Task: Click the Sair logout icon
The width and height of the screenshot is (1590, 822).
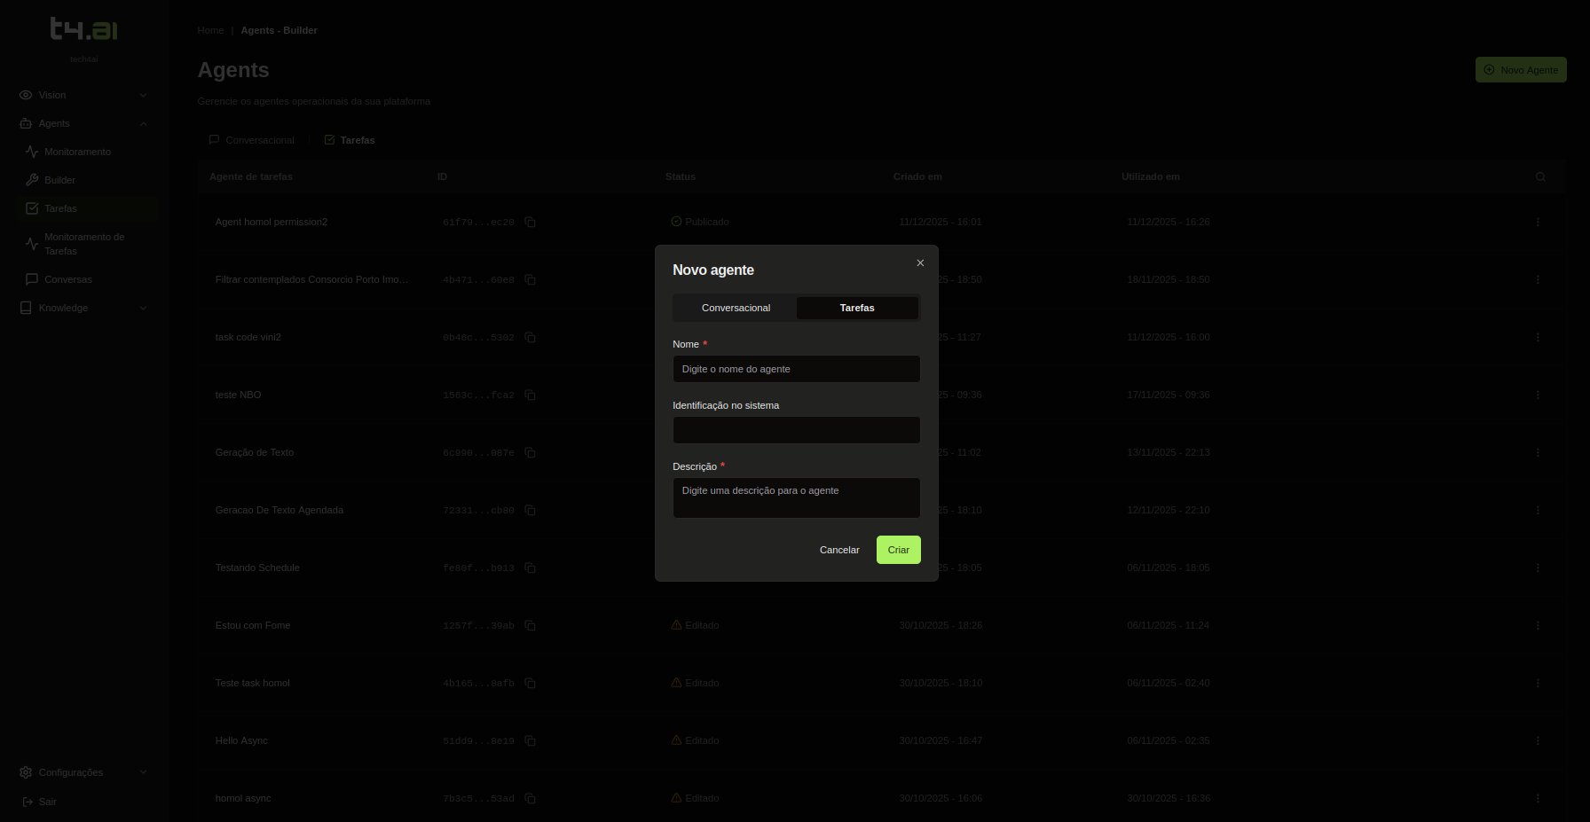Action: 26,802
